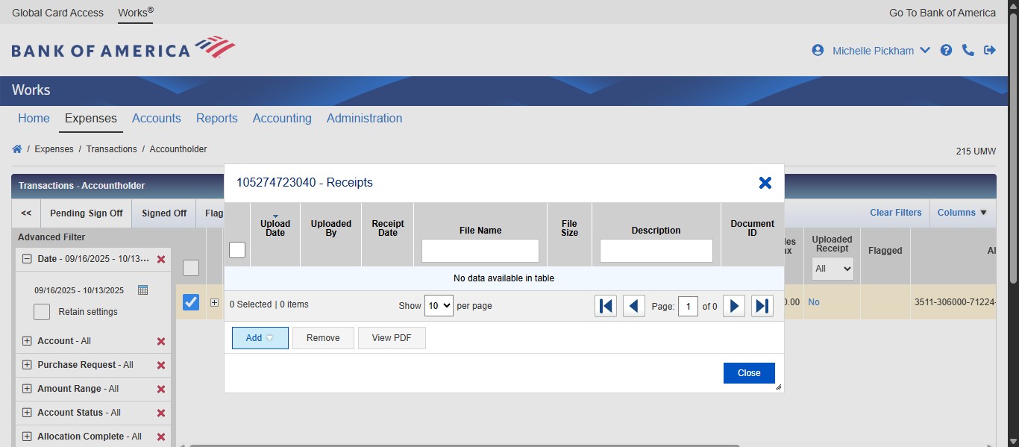Go to the first page of receipts
Viewport: 1019px width, 447px height.
pos(606,306)
